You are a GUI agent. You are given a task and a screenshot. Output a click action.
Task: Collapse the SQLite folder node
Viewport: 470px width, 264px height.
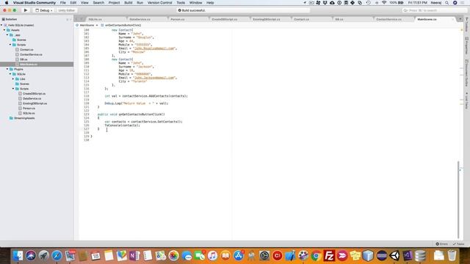(x=10, y=74)
